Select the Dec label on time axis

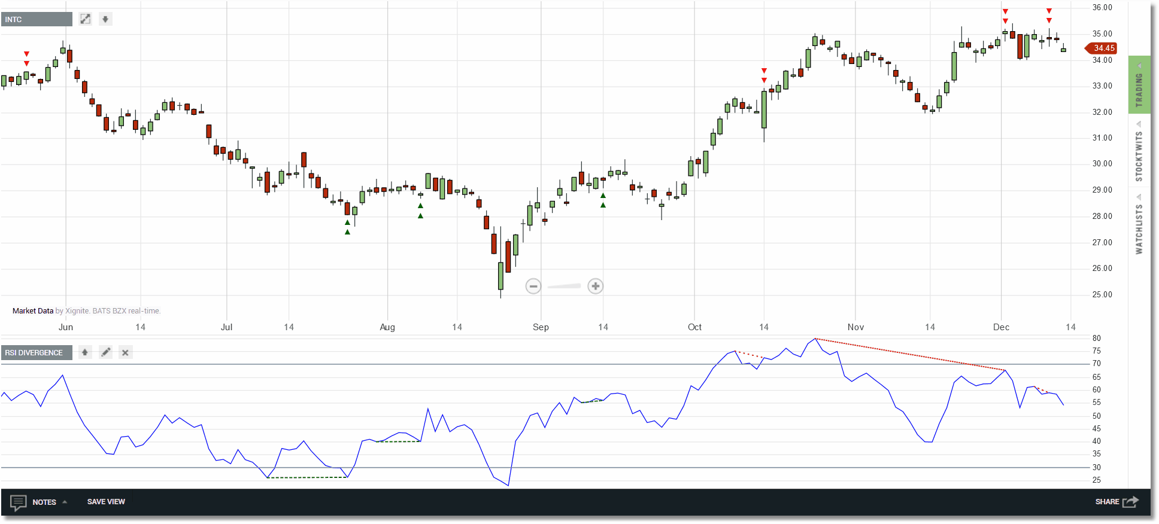pos(1001,327)
